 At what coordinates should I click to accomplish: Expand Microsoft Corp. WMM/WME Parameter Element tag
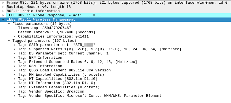click(x=14, y=96)
